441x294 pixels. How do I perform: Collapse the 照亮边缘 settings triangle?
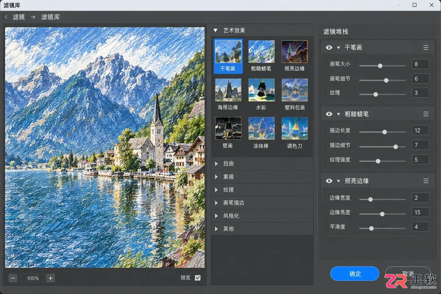coord(338,181)
